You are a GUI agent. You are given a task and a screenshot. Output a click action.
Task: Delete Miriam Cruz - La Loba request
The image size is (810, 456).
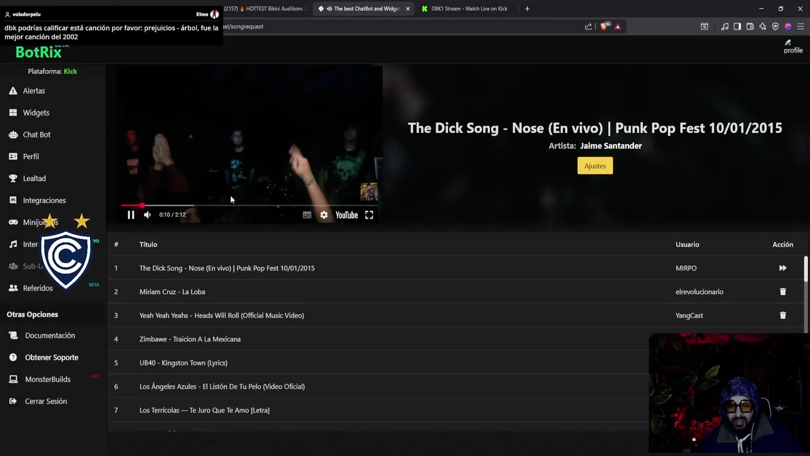point(783,292)
